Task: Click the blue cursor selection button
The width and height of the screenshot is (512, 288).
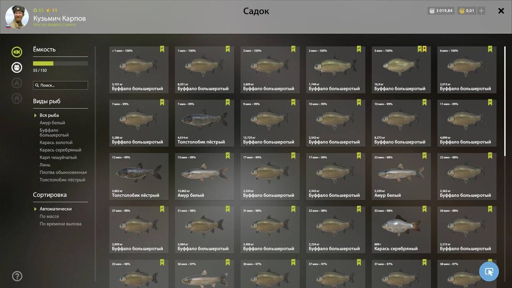Action: [489, 271]
